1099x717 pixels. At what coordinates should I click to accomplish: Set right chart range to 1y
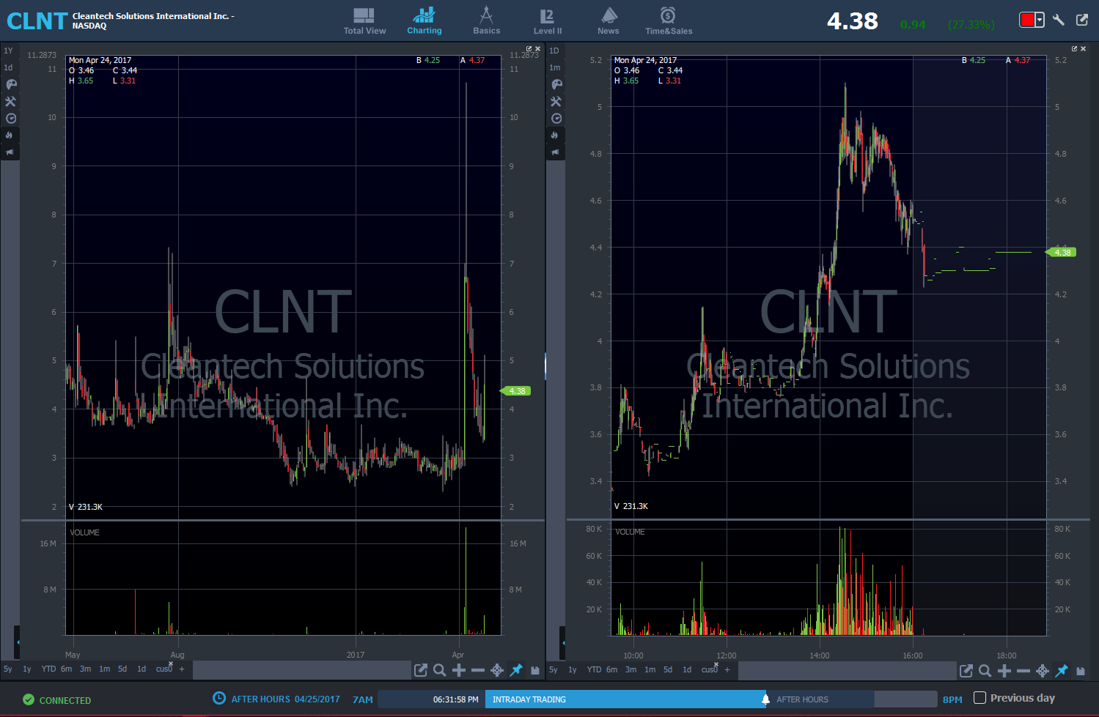coord(573,669)
